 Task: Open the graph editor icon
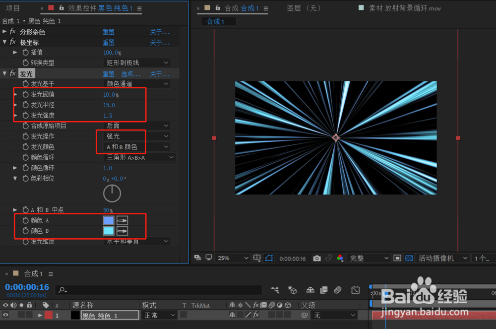(x=355, y=290)
